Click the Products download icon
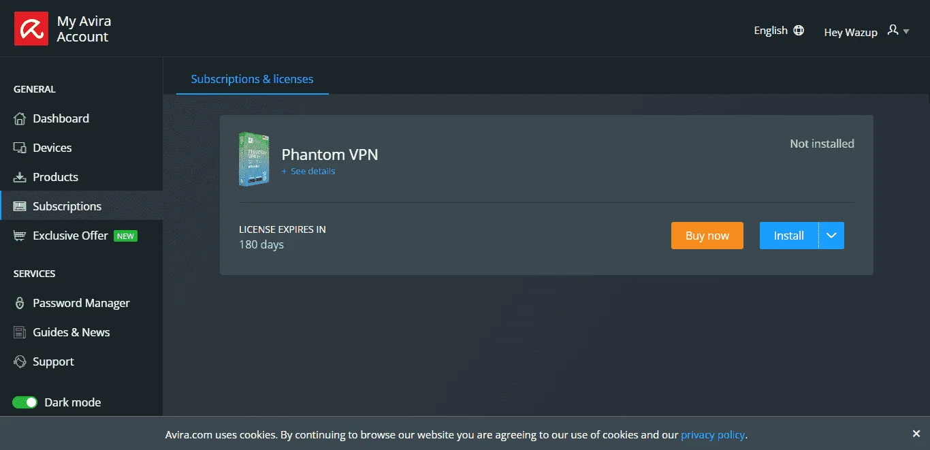Screen dimensions: 930x450 (x=20, y=177)
